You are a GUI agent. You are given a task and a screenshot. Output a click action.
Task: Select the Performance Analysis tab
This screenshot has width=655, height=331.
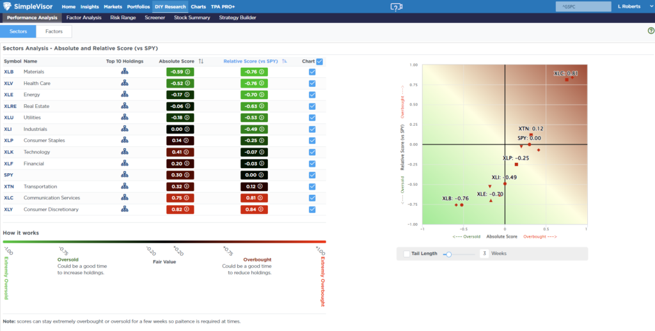(x=32, y=17)
